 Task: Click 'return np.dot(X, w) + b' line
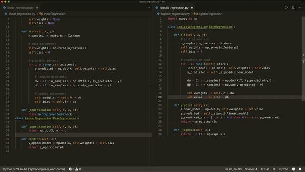click(x=47, y=130)
